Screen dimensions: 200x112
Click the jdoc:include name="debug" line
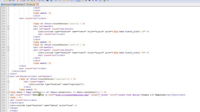pyautogui.click(x=43, y=105)
